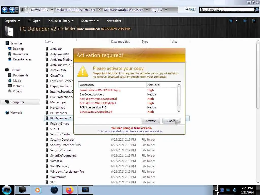The width and height of the screenshot is (260, 195).
Task: Sort by Date modified column header
Action: coord(121,42)
